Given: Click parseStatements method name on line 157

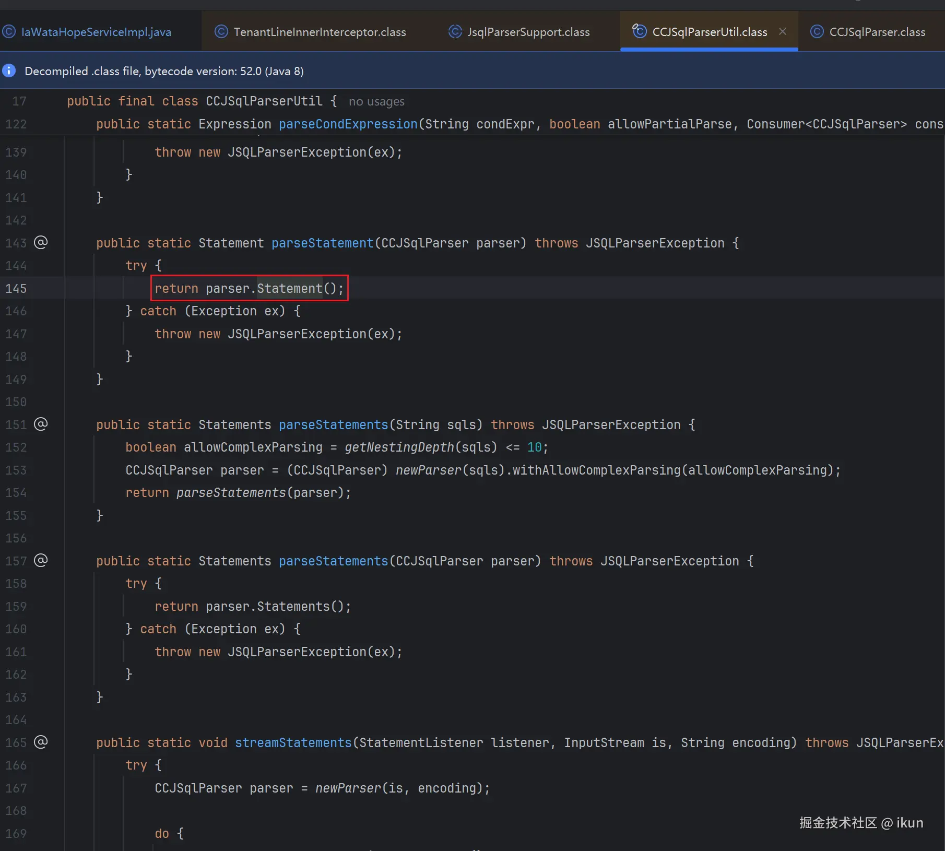Looking at the screenshot, I should point(334,561).
